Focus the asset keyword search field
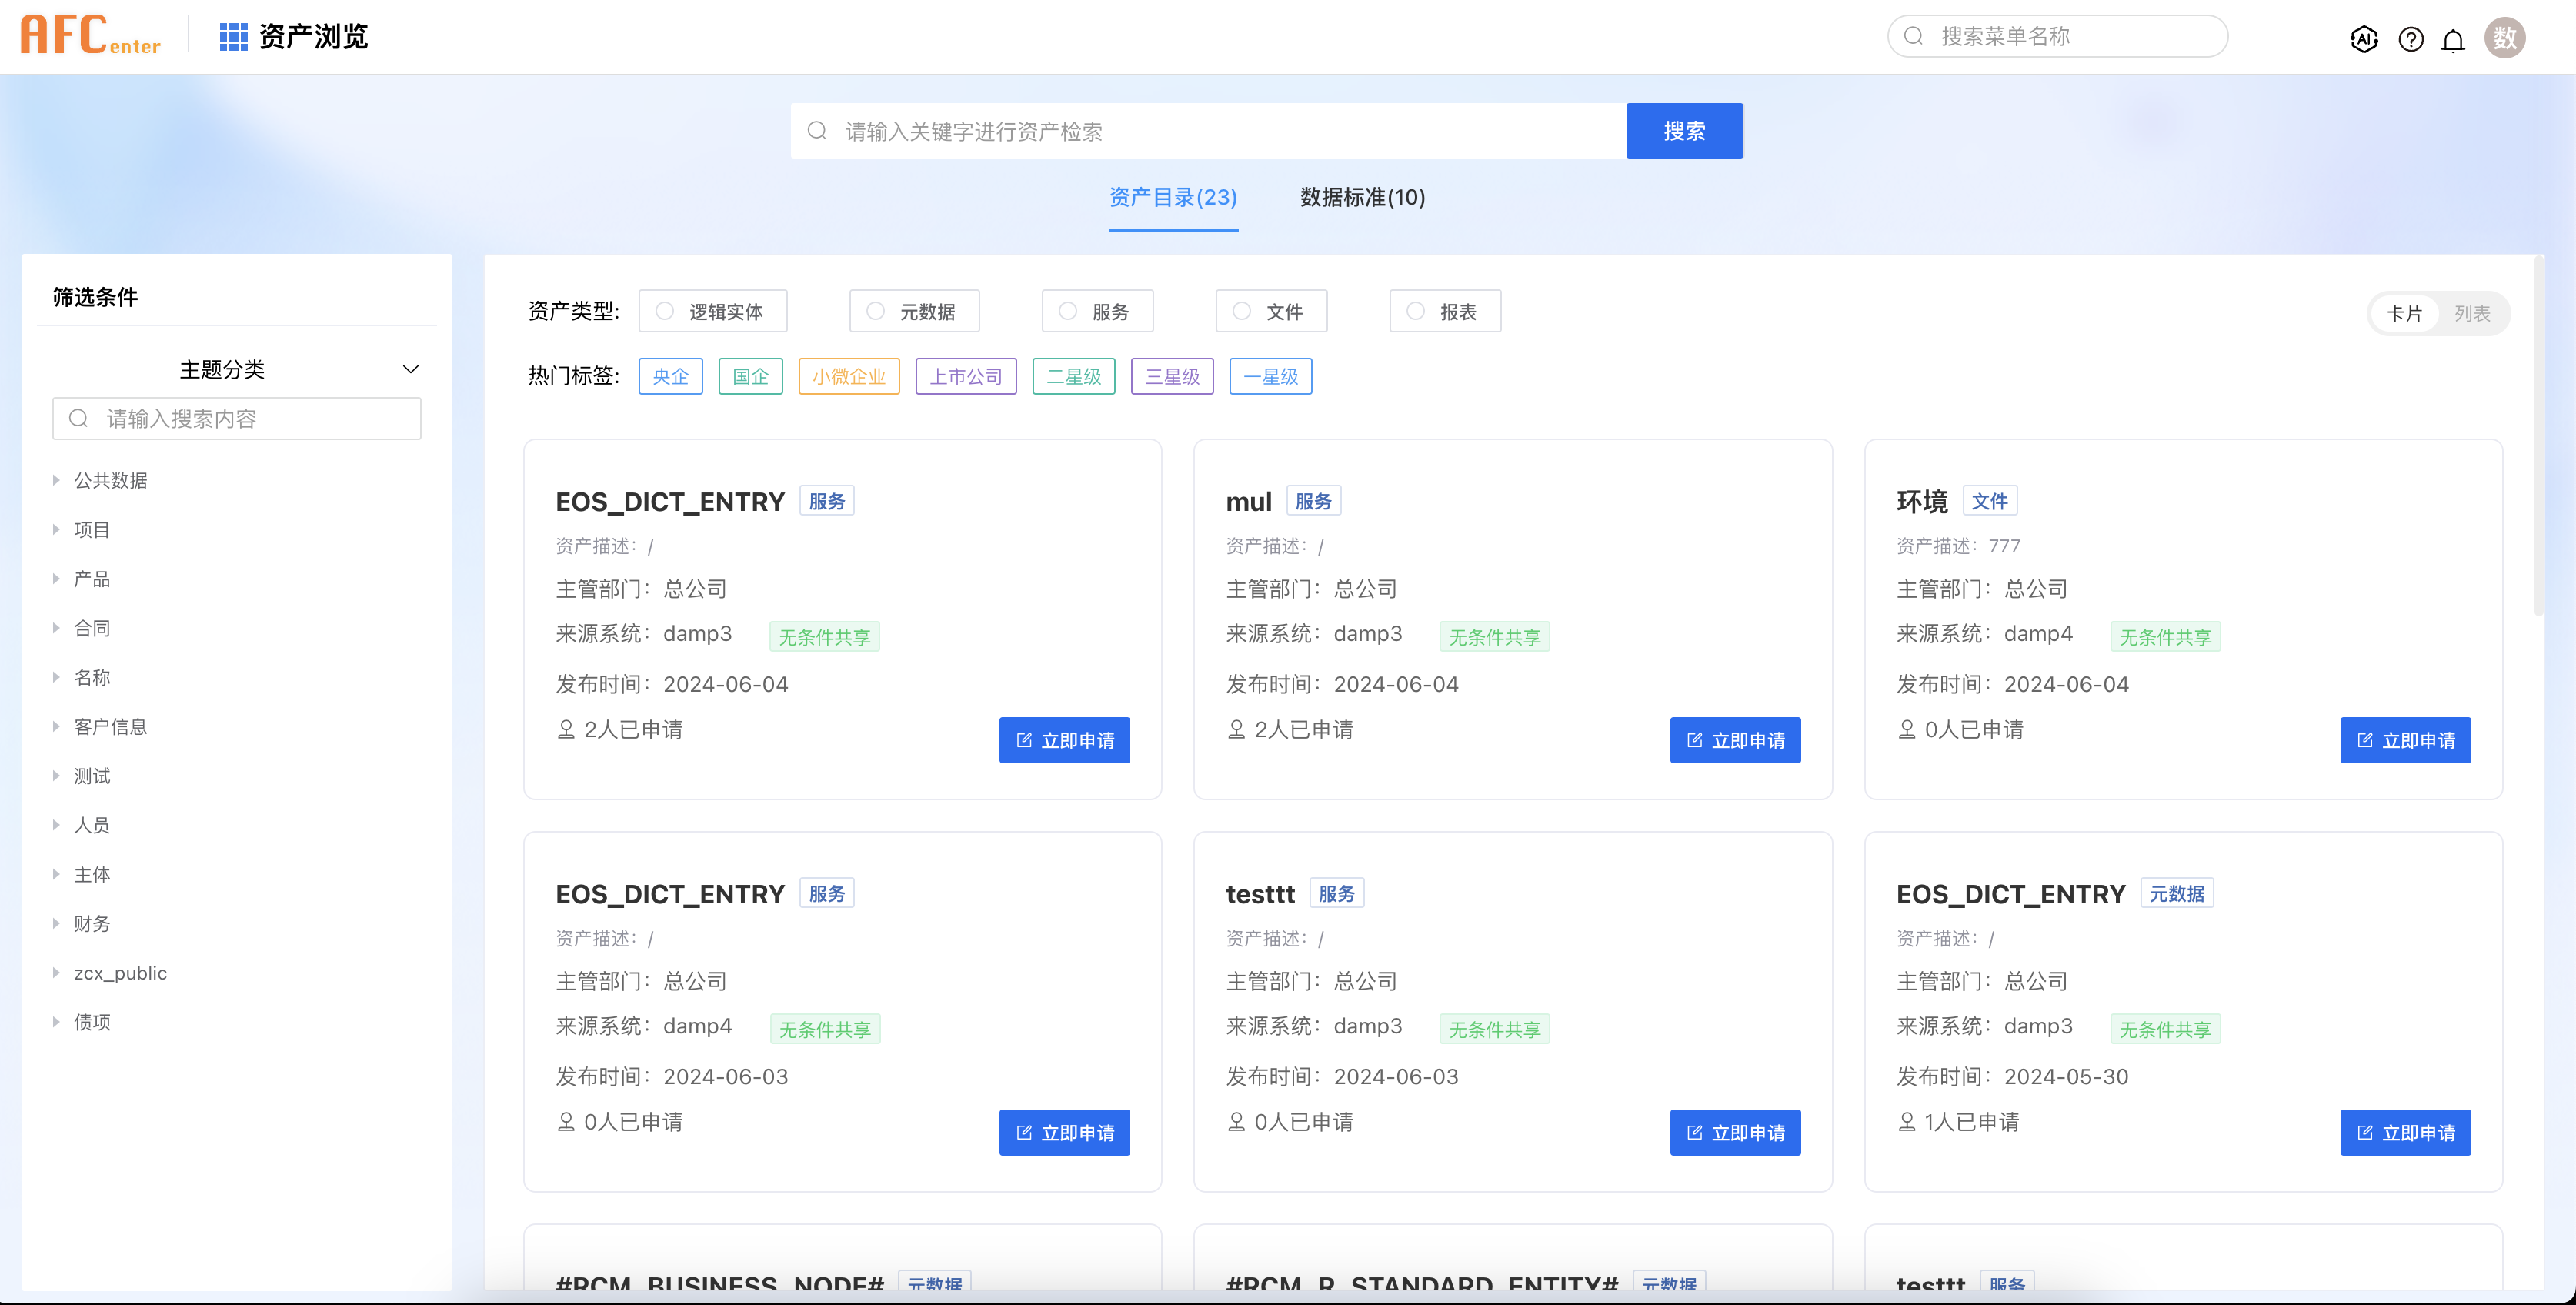 (x=1208, y=130)
